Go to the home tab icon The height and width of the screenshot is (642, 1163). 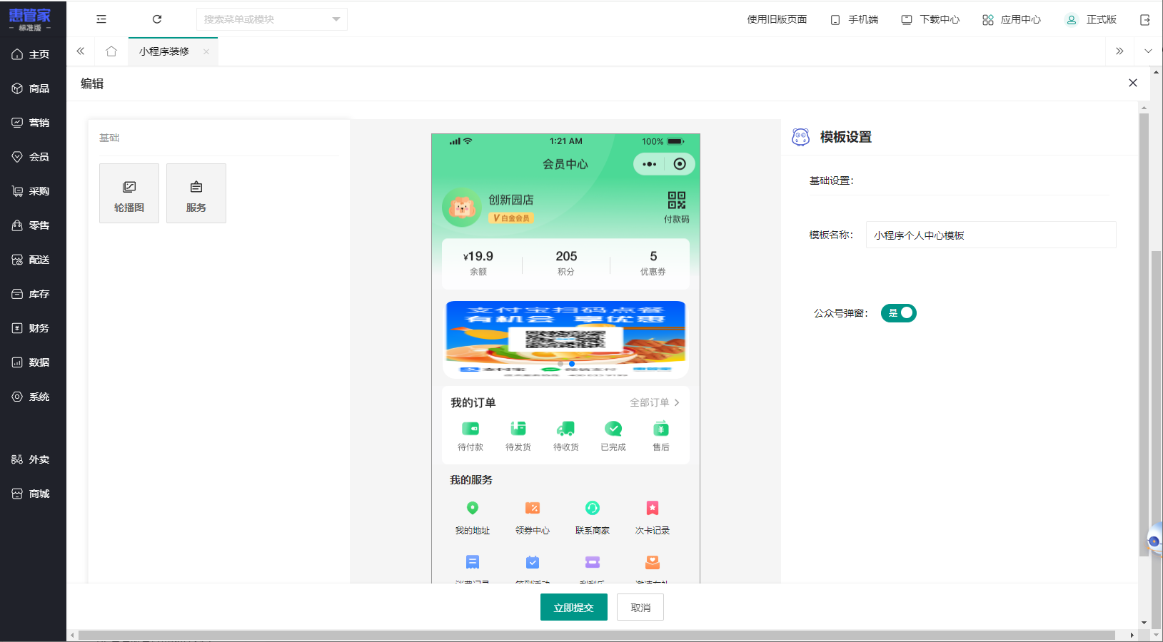click(x=111, y=51)
